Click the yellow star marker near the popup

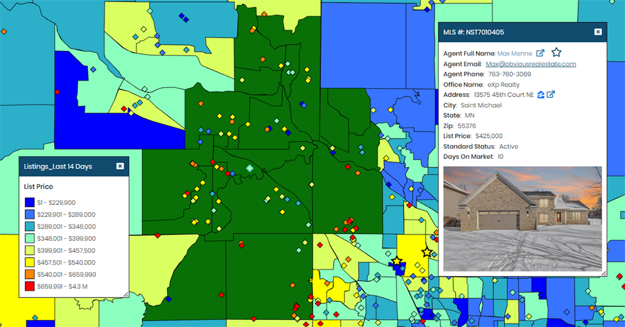click(x=427, y=252)
